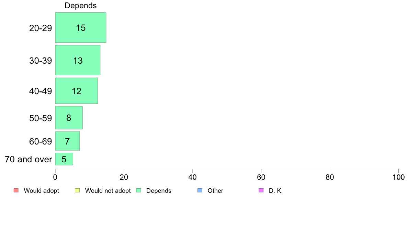Click the 40 tick on x-axis
This screenshot has height=252, width=408.
193,177
